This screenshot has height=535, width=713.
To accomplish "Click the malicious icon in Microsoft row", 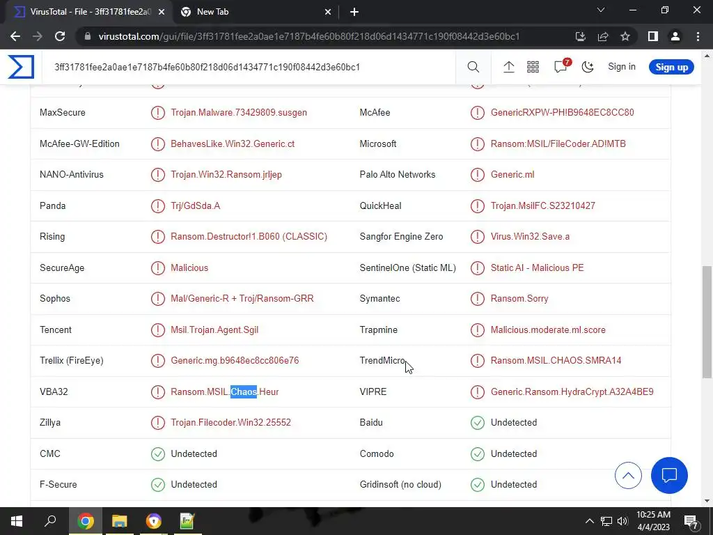I will point(478,144).
